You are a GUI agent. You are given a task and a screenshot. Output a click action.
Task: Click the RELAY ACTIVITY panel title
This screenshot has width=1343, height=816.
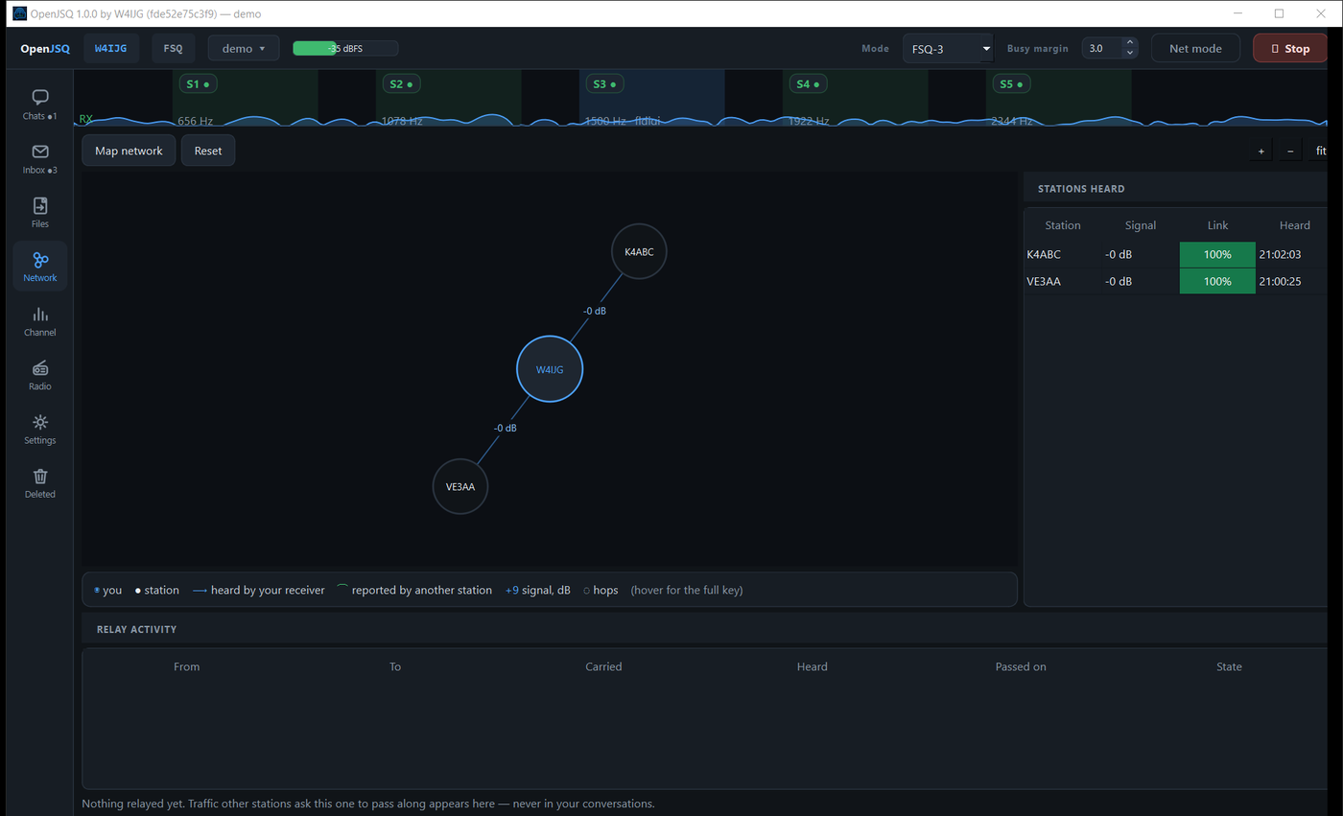pos(136,629)
